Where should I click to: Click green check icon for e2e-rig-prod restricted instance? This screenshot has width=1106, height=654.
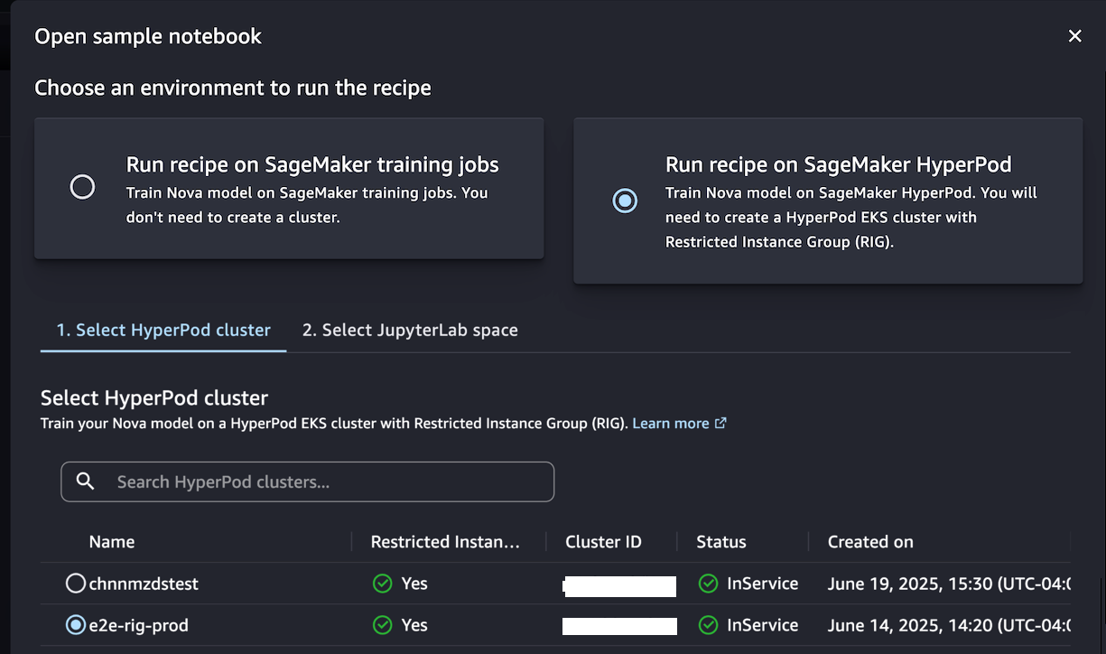click(x=382, y=625)
